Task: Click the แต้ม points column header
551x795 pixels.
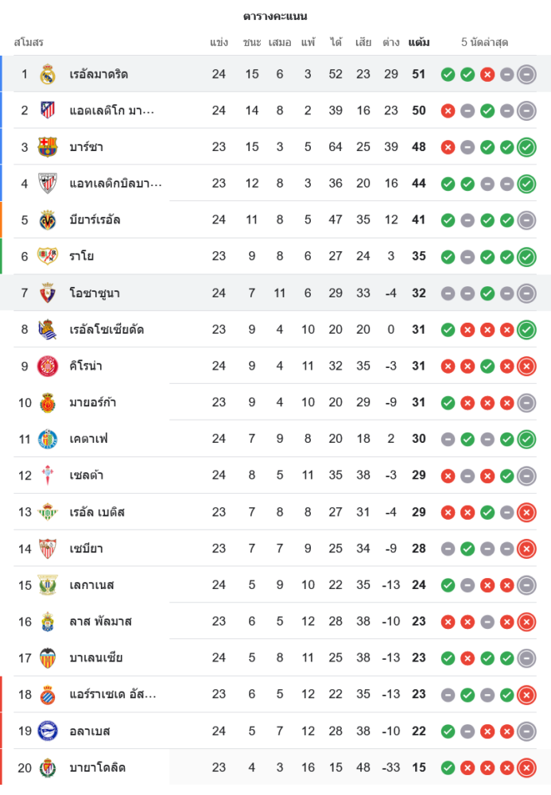Action: [419, 42]
